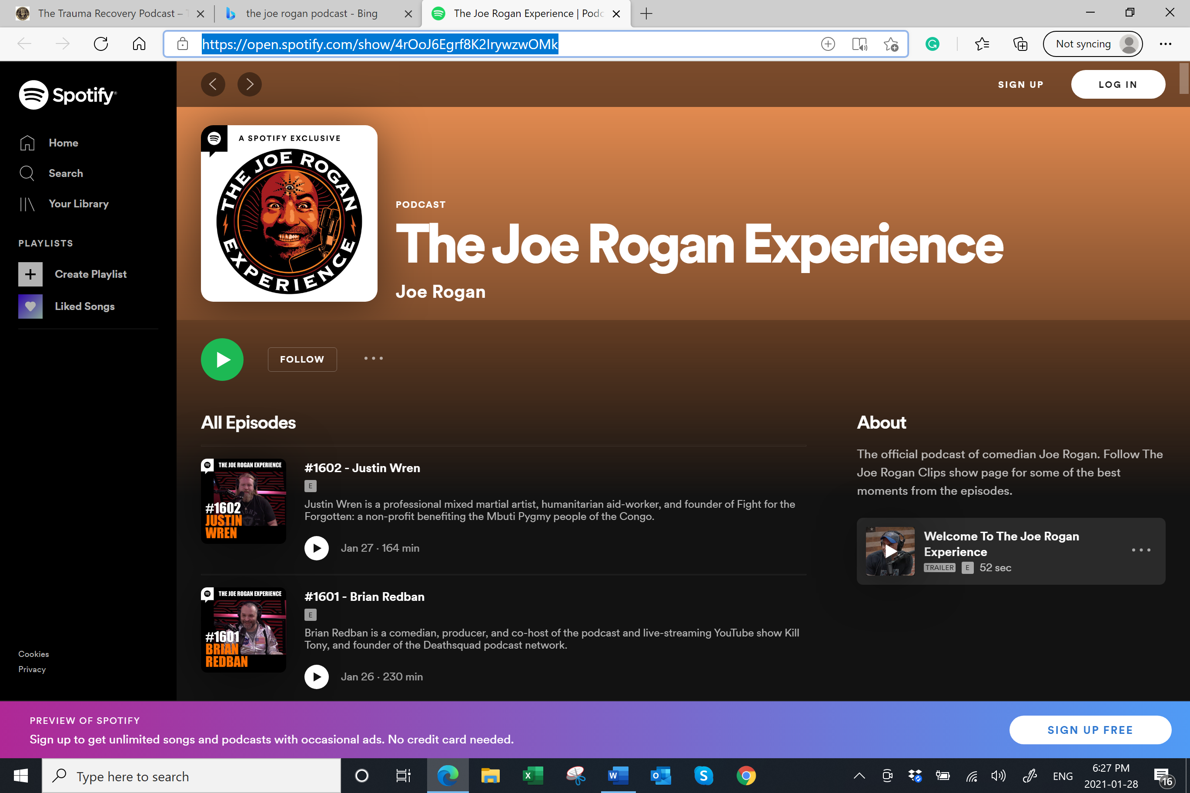Open Word from the taskbar
This screenshot has width=1190, height=793.
(x=618, y=775)
